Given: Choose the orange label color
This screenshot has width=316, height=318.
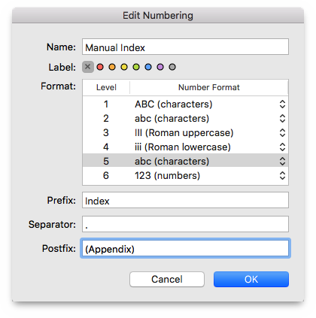Looking at the screenshot, I should point(112,67).
